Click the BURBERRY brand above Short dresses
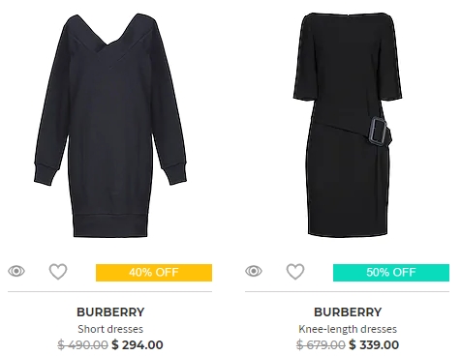The image size is (461, 356). click(110, 312)
